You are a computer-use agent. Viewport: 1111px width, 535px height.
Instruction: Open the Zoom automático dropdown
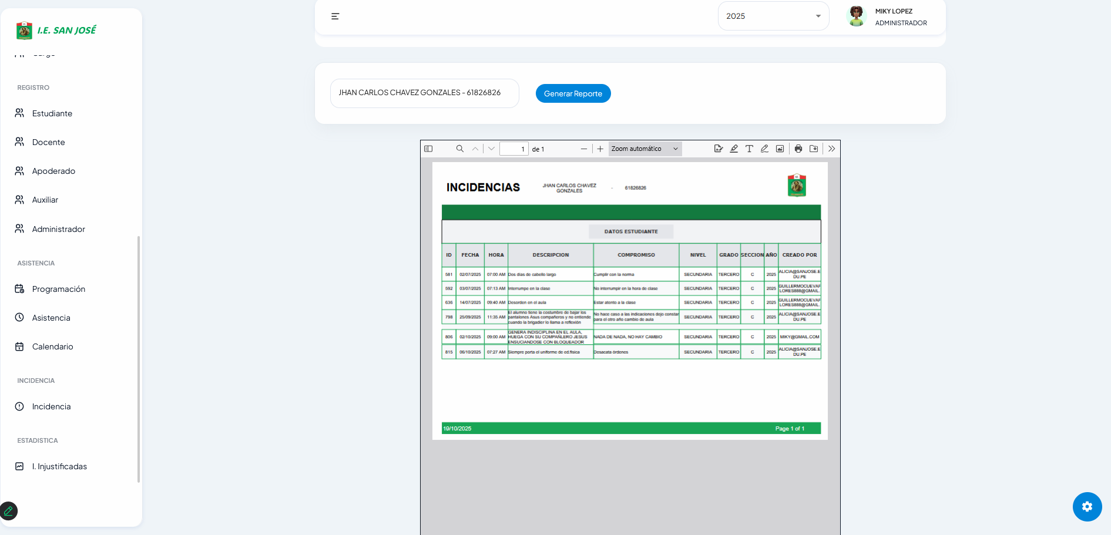(645, 149)
